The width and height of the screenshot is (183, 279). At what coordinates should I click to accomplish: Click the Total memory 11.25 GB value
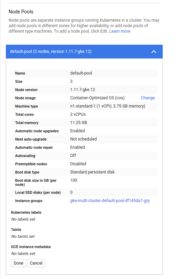point(78,123)
